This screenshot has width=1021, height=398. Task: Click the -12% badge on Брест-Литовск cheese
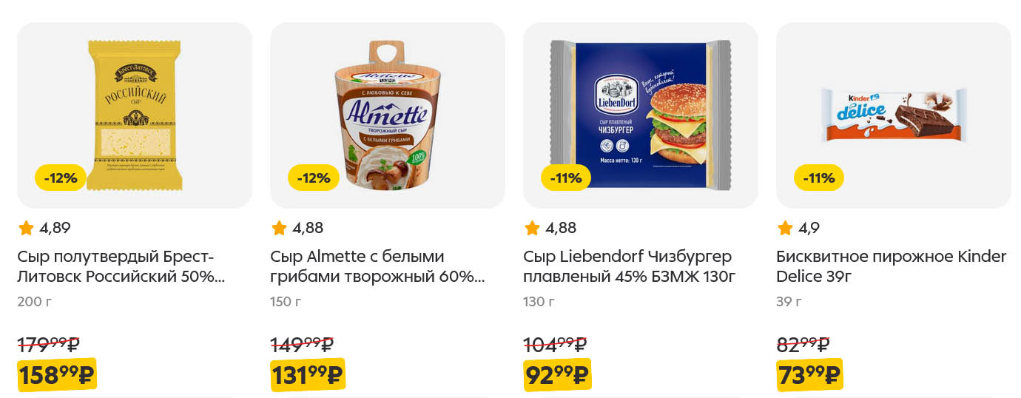pyautogui.click(x=61, y=178)
